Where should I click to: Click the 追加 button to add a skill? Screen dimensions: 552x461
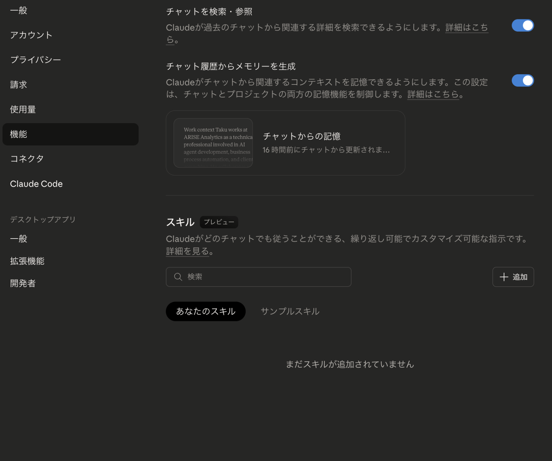coord(513,277)
